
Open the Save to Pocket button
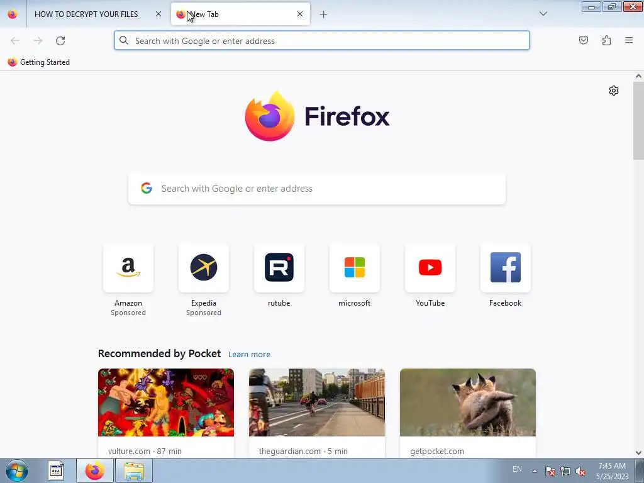[583, 40]
